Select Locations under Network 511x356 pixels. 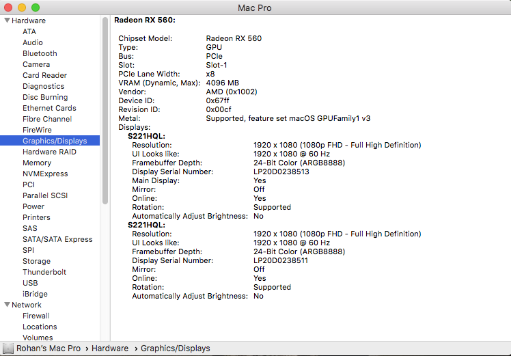40,327
